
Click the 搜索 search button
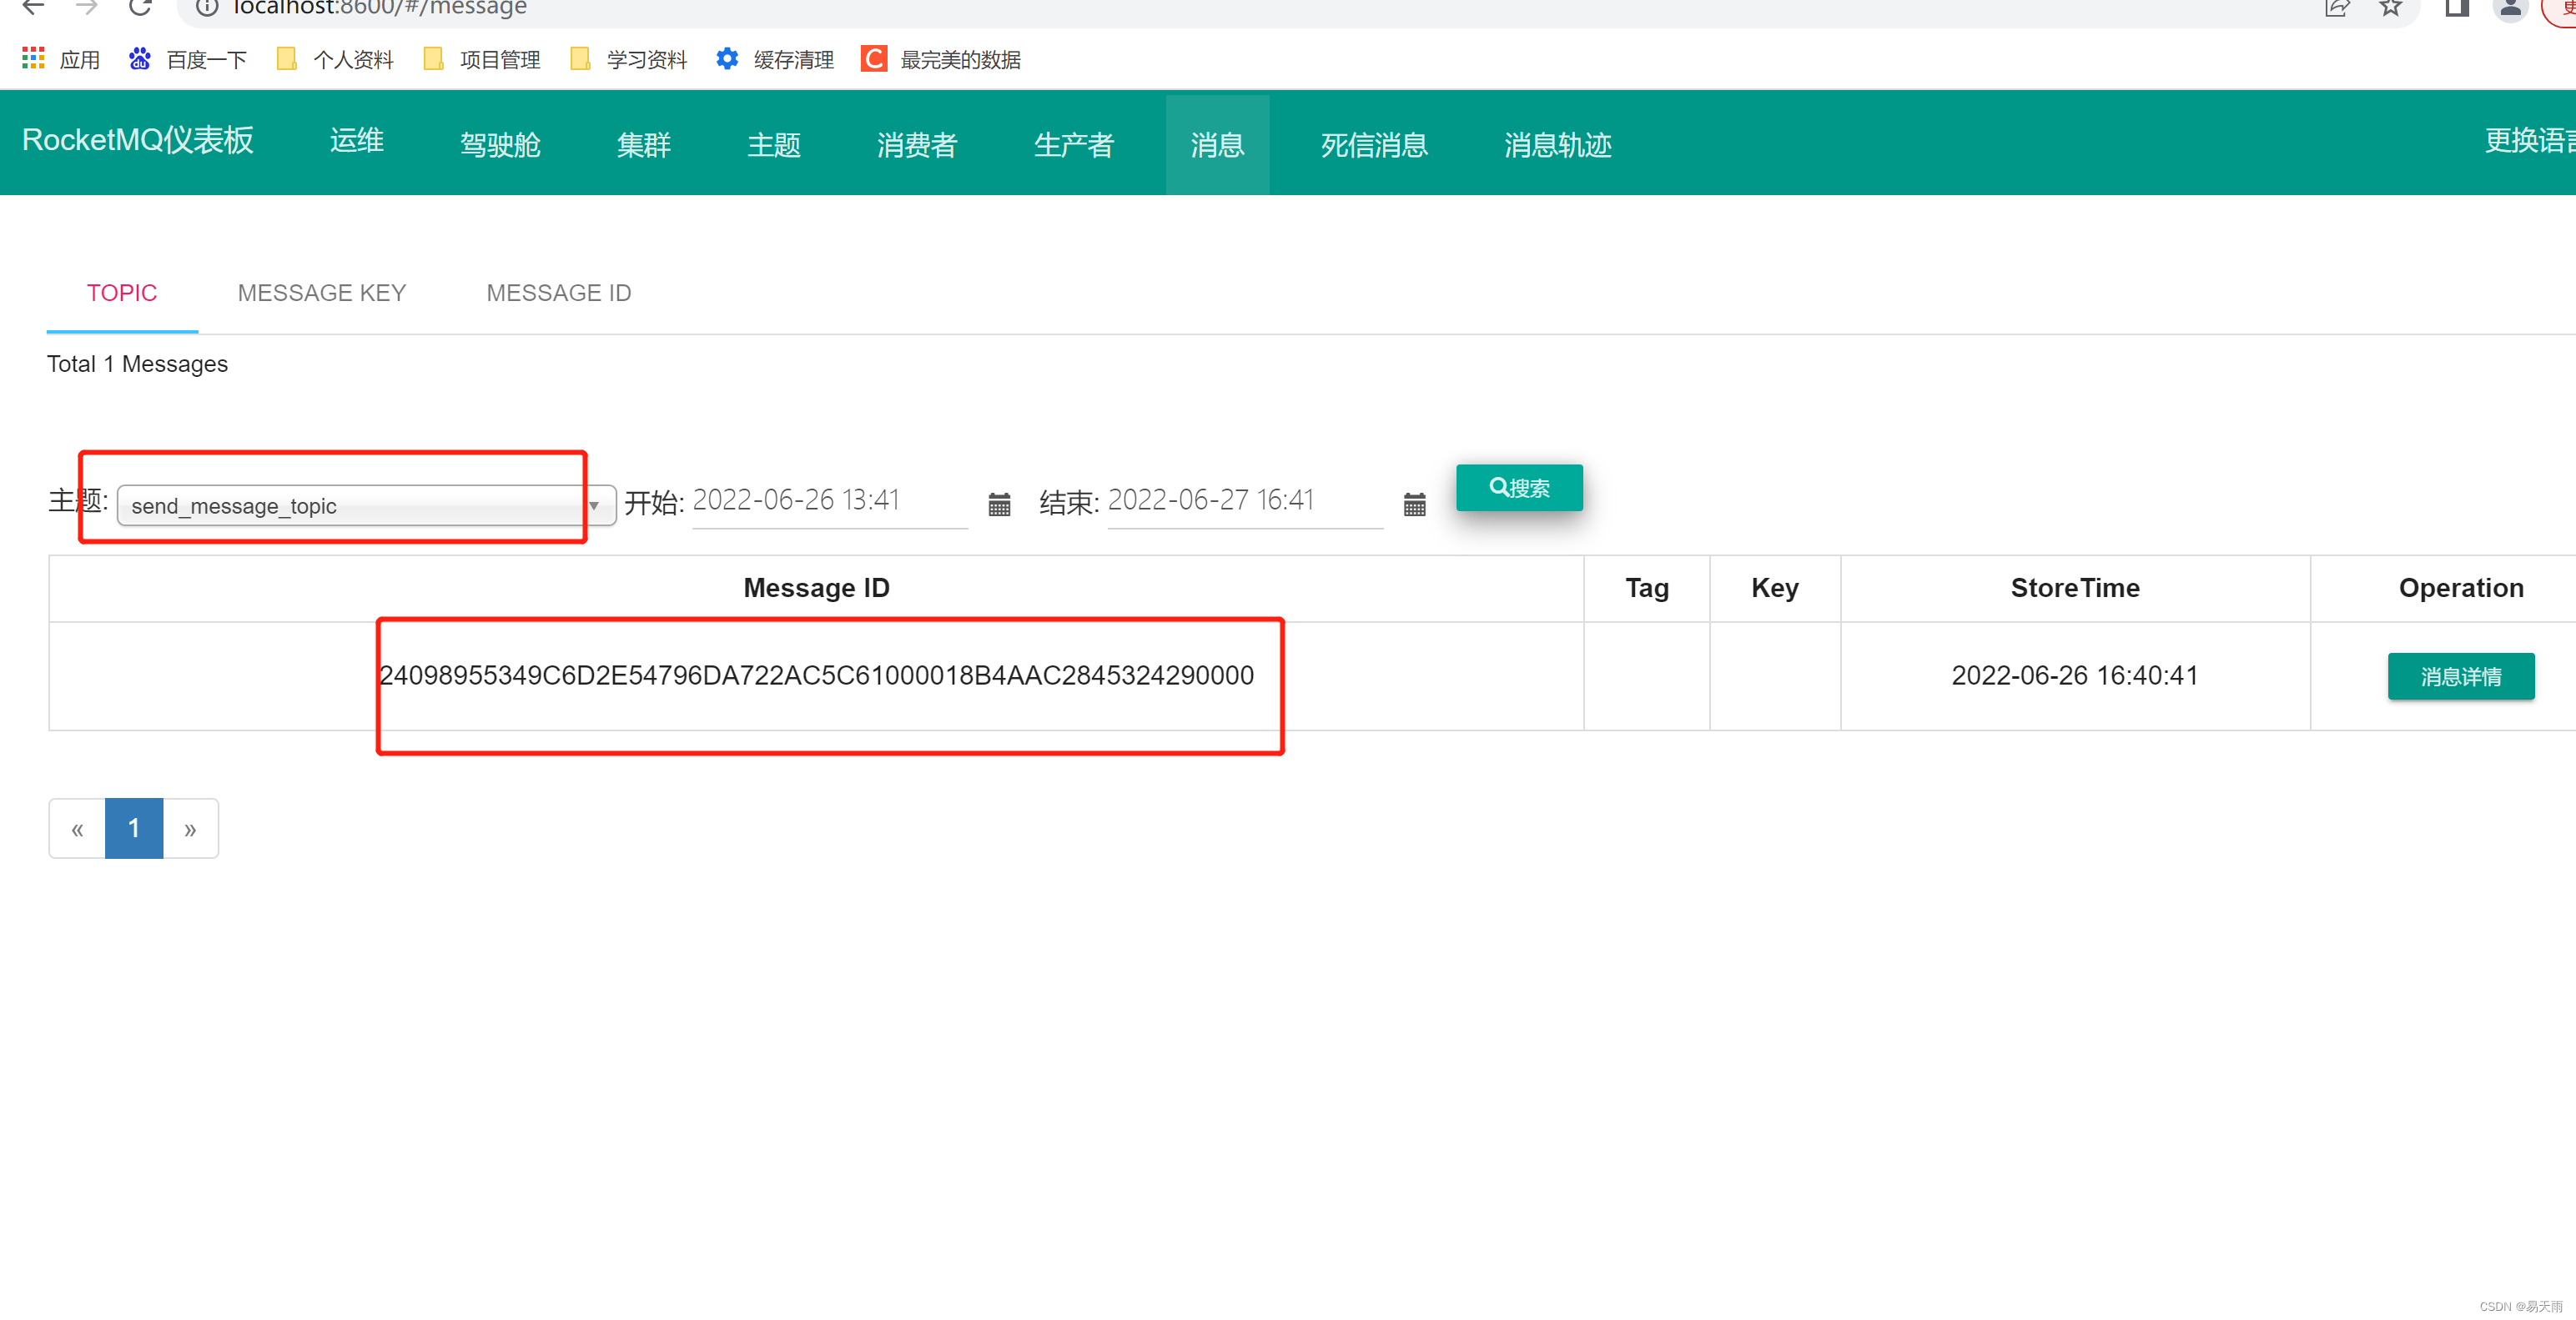1518,488
